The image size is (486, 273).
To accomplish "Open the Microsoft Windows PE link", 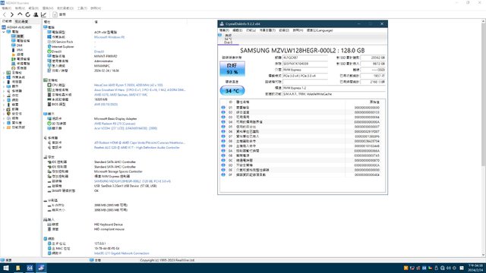I will [x=109, y=37].
